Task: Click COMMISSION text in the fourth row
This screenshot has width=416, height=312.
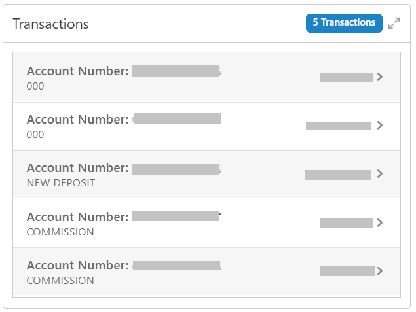Action: coord(60,232)
